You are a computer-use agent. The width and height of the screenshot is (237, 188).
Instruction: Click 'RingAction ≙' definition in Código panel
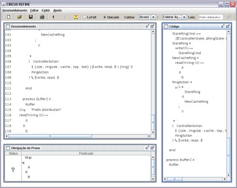click(182, 82)
